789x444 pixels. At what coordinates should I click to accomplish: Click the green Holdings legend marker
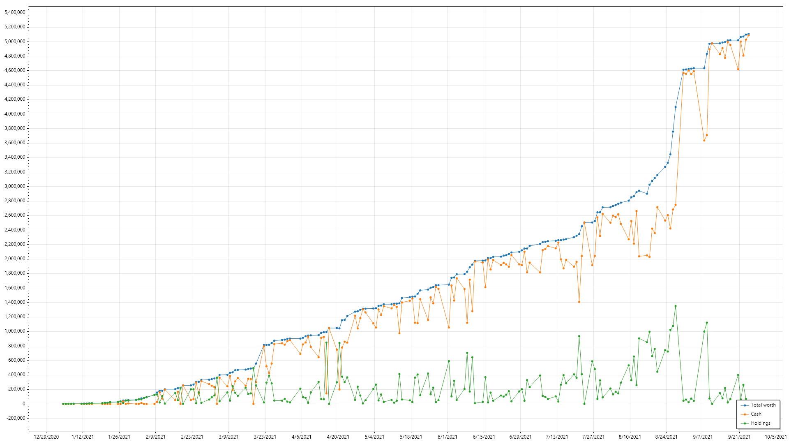pyautogui.click(x=745, y=423)
